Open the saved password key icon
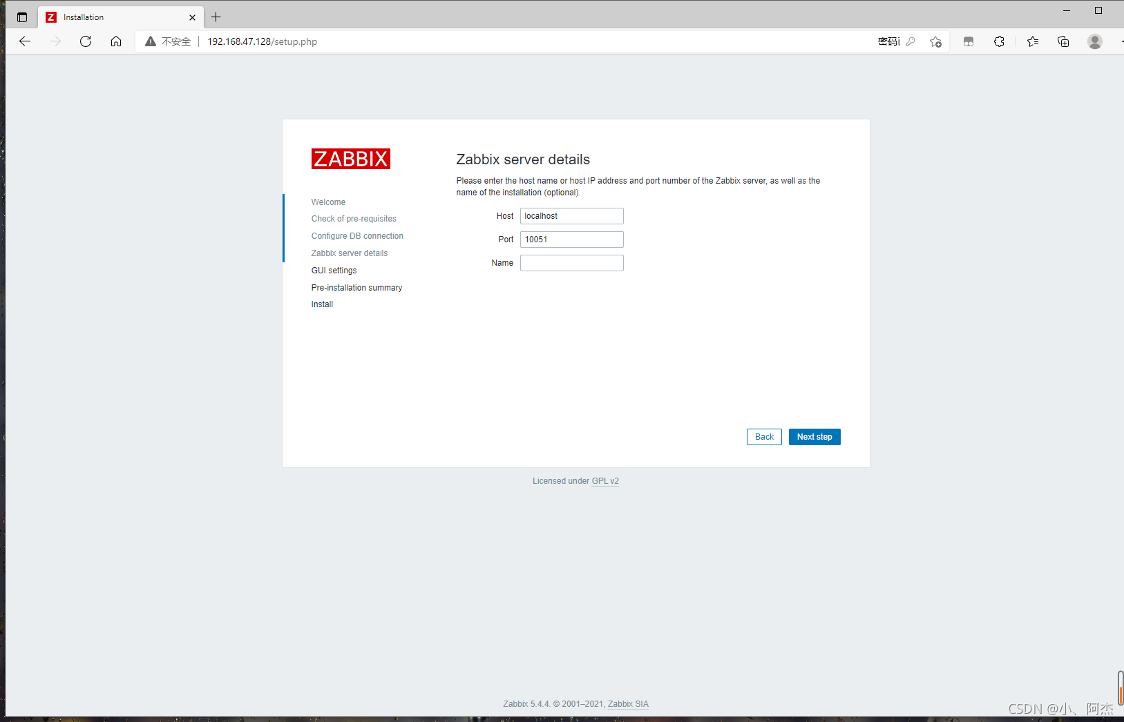This screenshot has width=1124, height=722. coord(911,41)
